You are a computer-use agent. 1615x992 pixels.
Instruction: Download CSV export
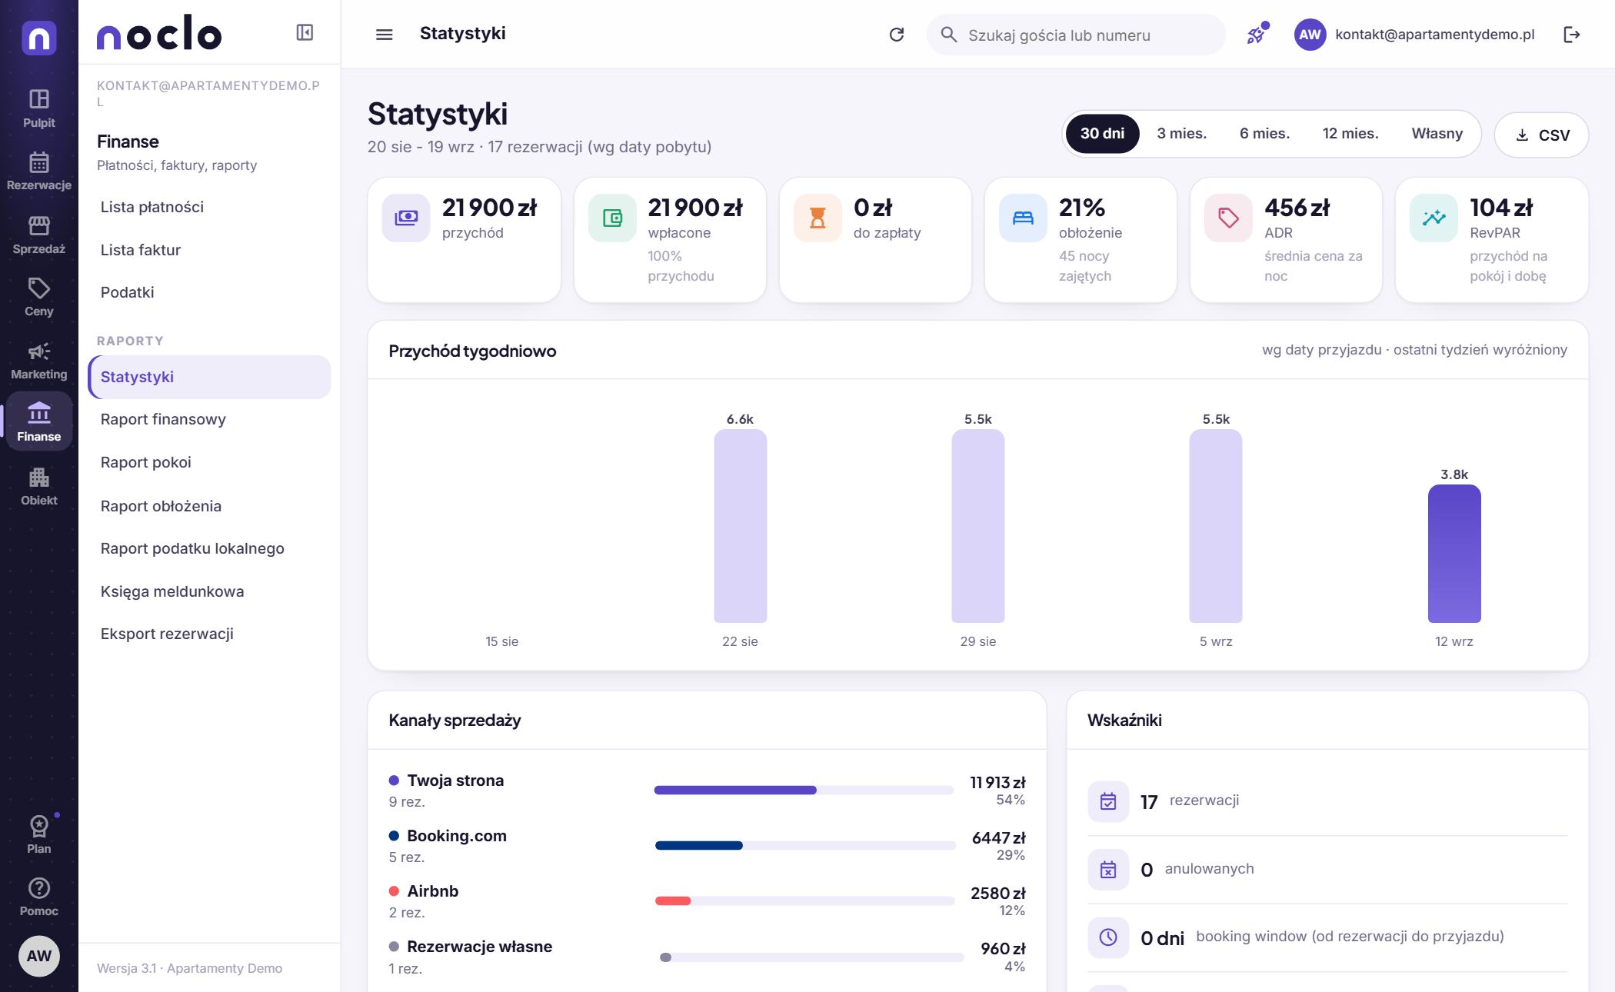coord(1541,135)
